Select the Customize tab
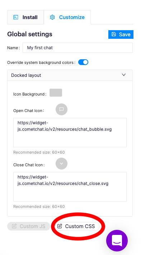 tap(67, 17)
